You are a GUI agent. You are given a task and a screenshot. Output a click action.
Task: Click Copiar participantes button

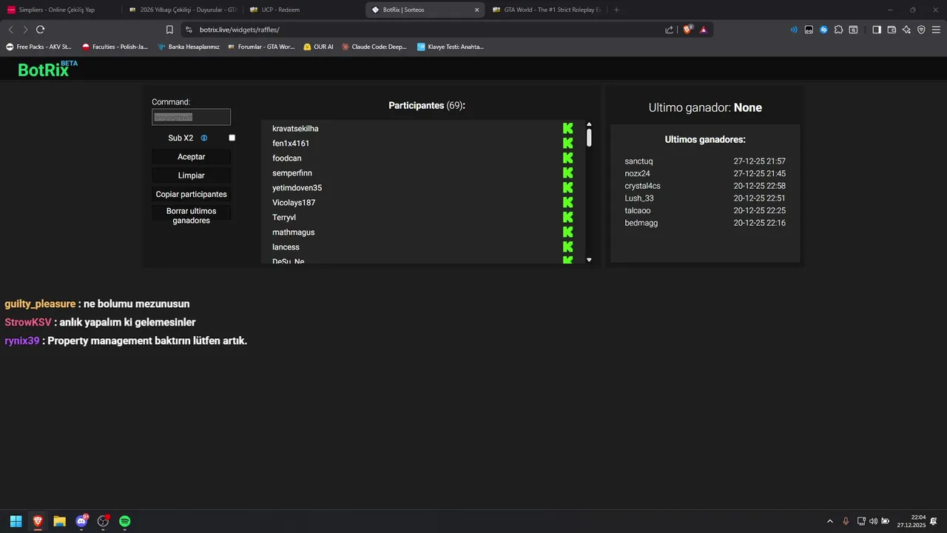pos(191,194)
